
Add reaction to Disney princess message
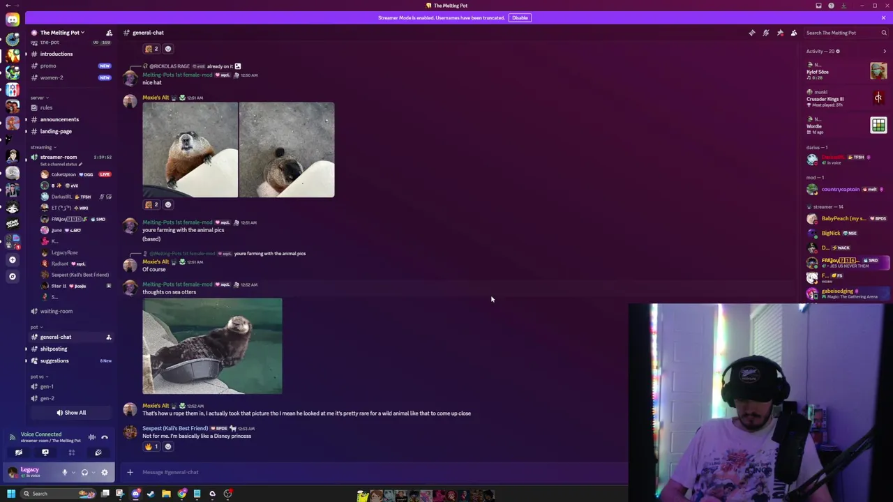[167, 446]
